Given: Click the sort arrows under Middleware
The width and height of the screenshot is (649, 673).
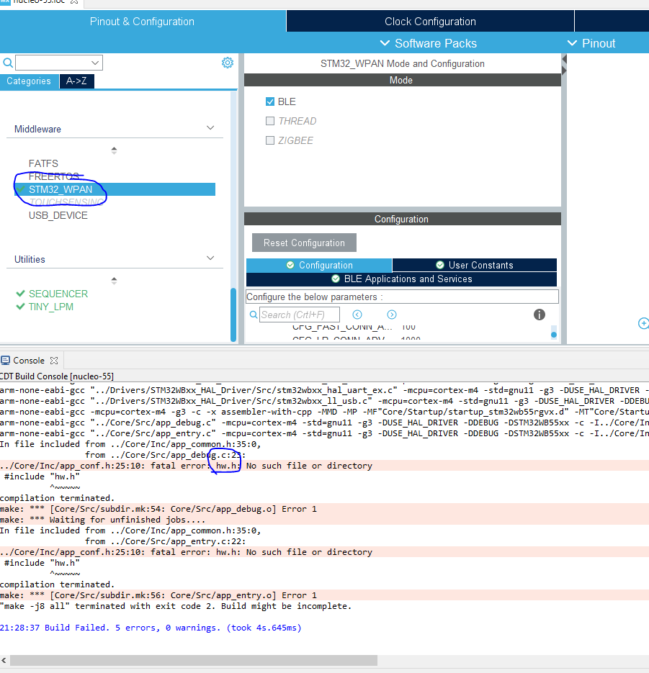Looking at the screenshot, I should [114, 150].
